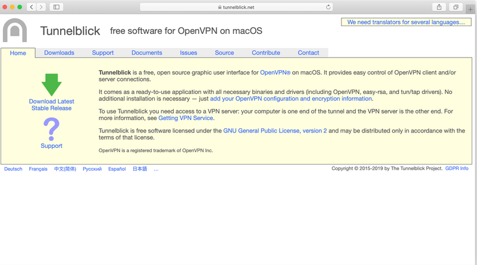Click the Tunnelblick tunnel logo
This screenshot has width=477, height=265.
(x=15, y=31)
